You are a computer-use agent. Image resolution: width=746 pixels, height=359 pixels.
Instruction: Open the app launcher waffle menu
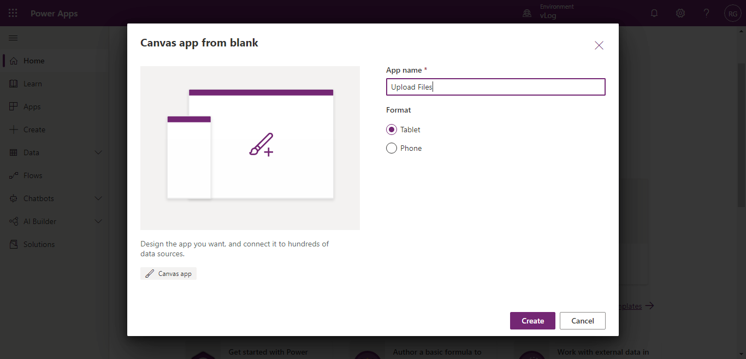[13, 13]
